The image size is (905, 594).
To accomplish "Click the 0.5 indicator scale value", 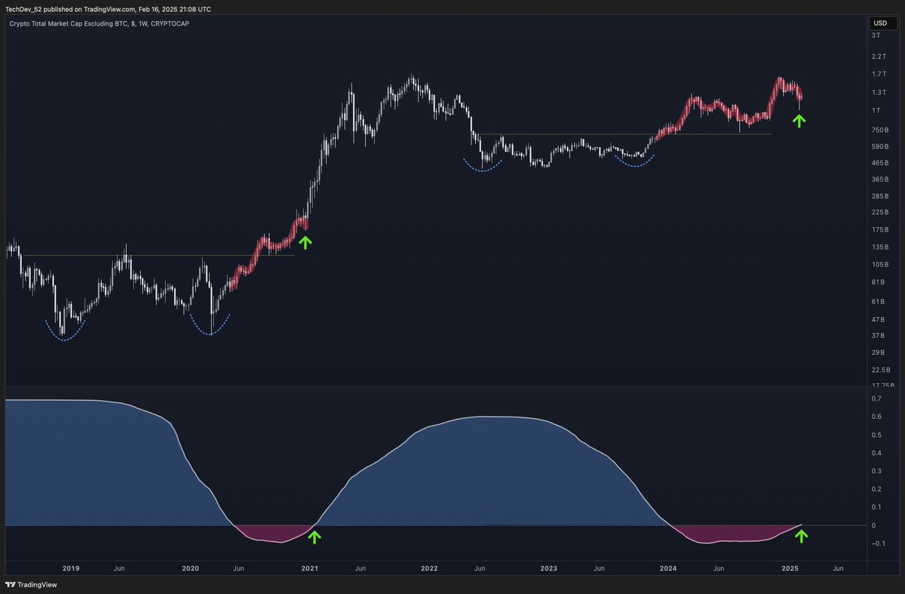I will click(876, 435).
